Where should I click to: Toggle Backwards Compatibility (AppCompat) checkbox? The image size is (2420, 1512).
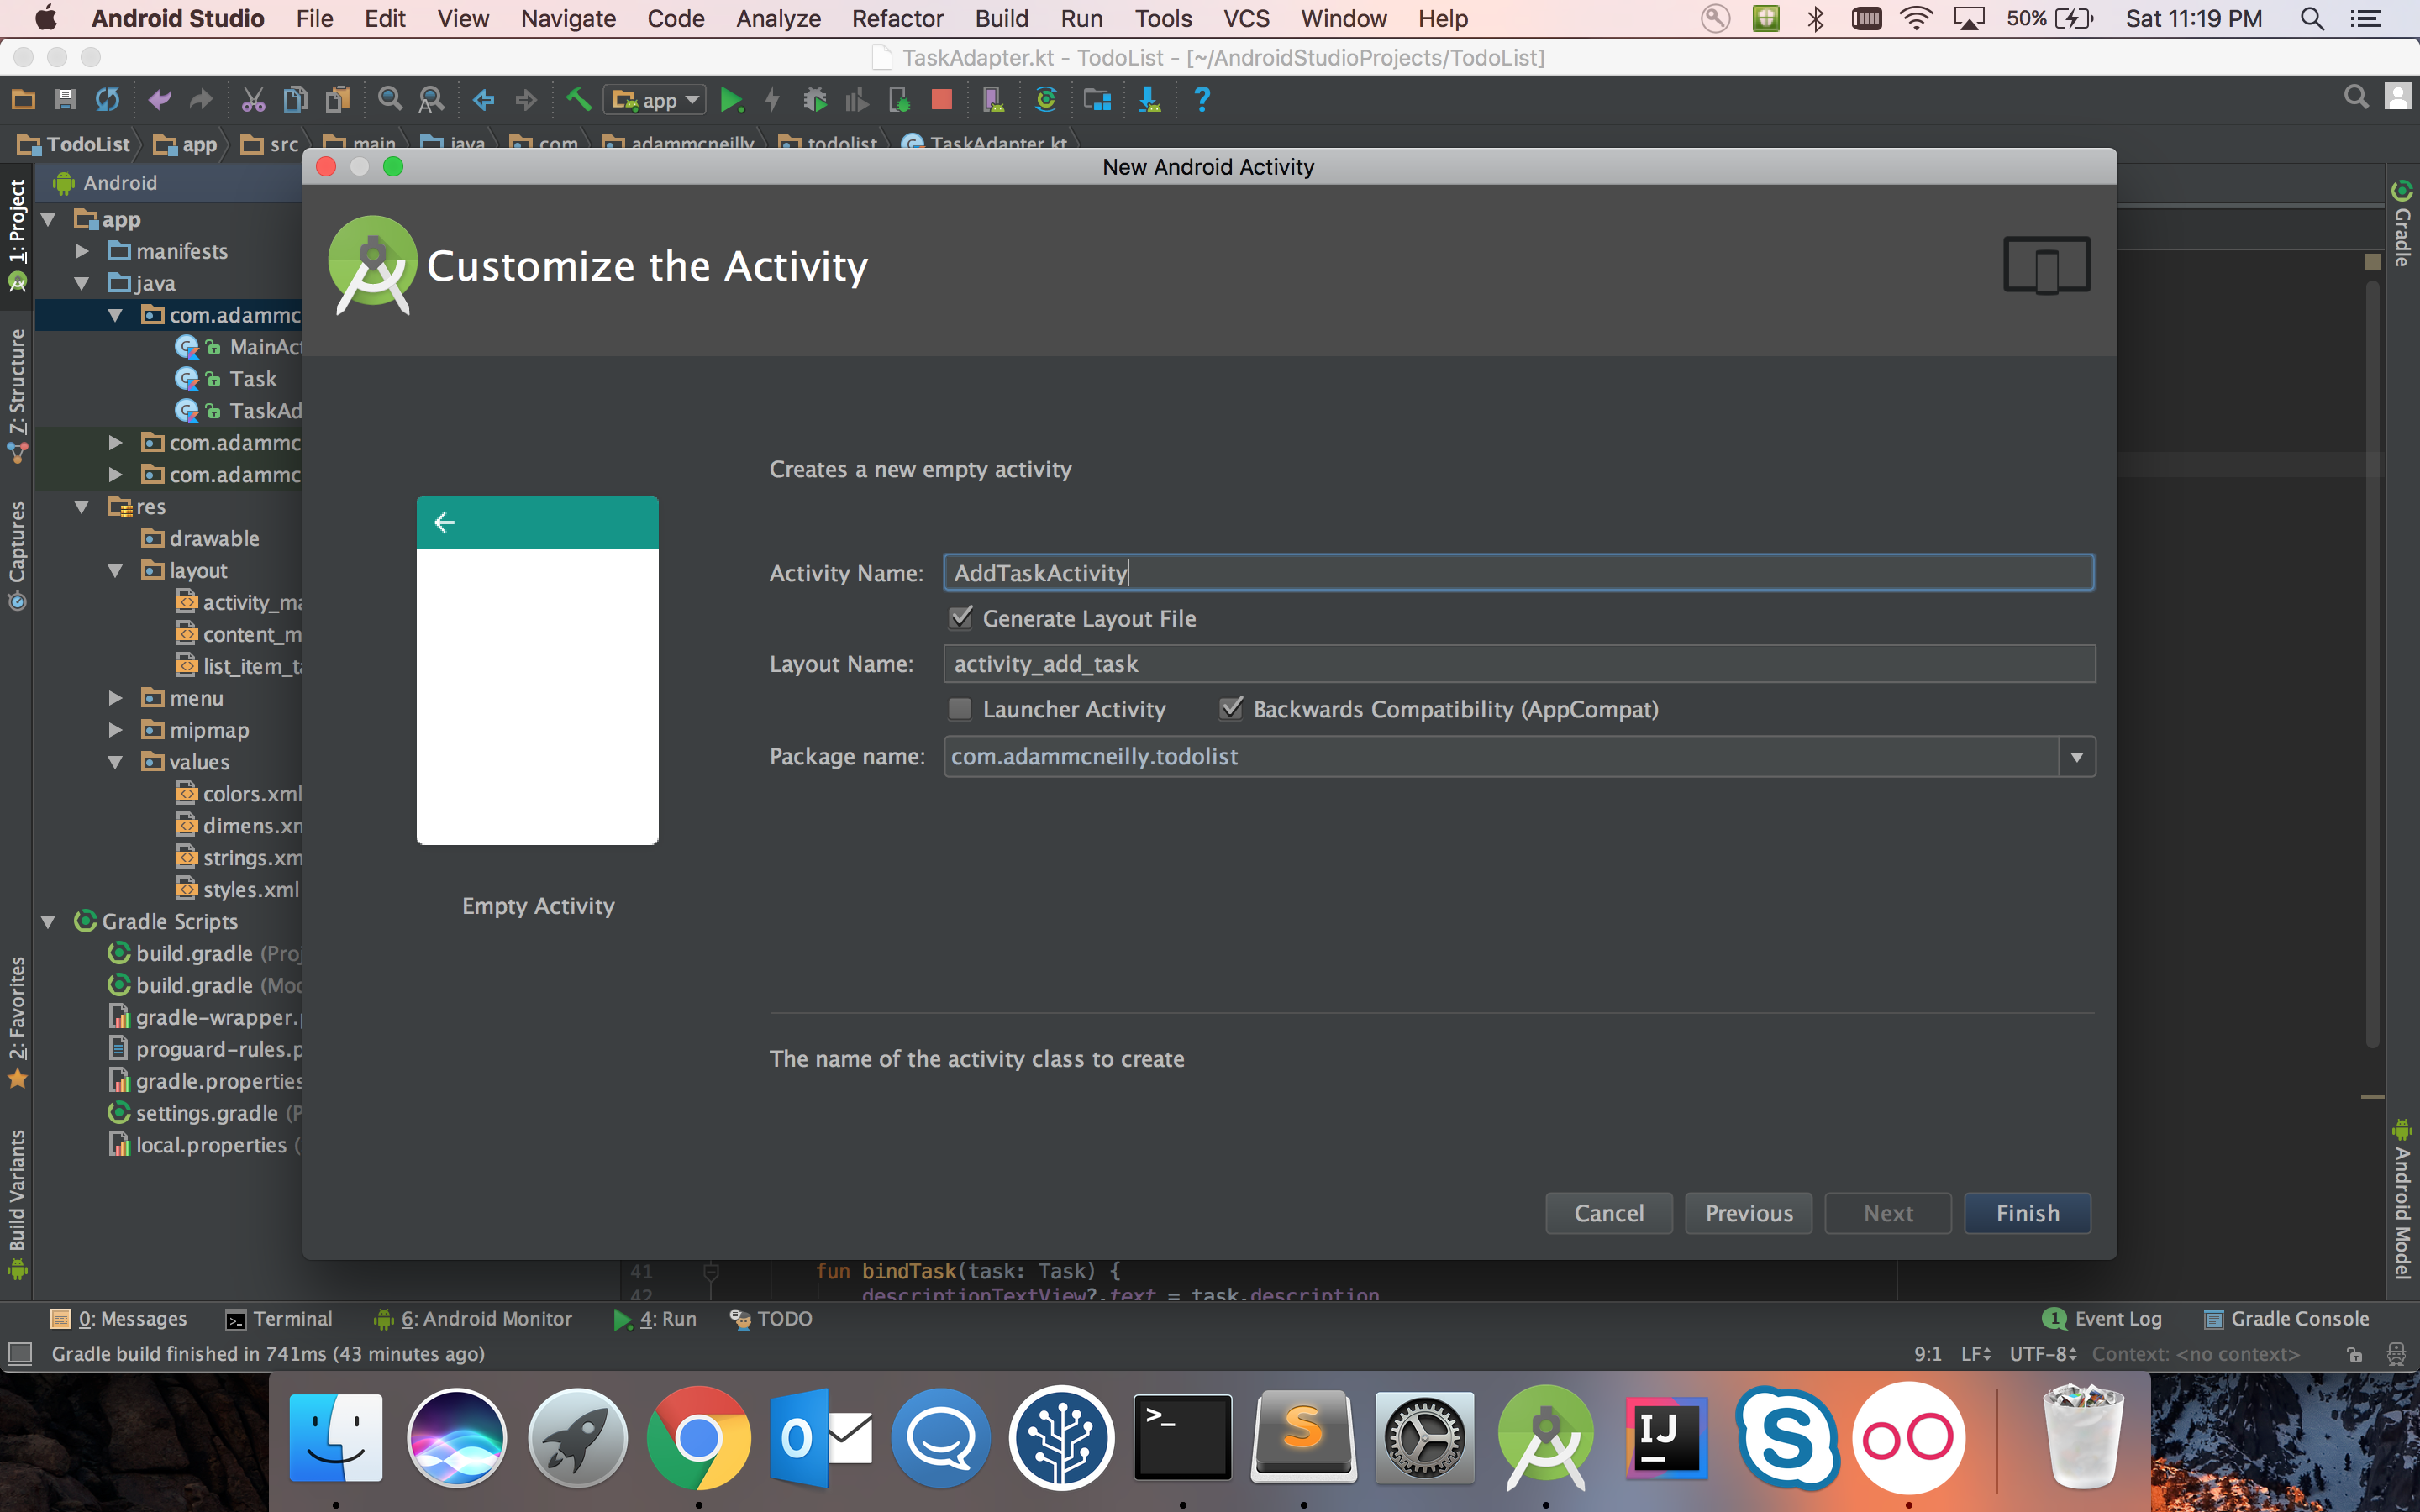click(x=1231, y=709)
